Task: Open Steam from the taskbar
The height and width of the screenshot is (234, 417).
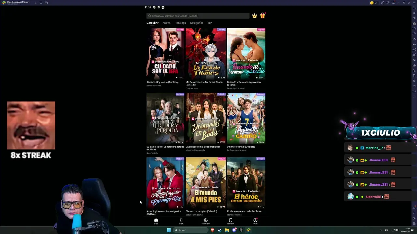Action: (220, 230)
